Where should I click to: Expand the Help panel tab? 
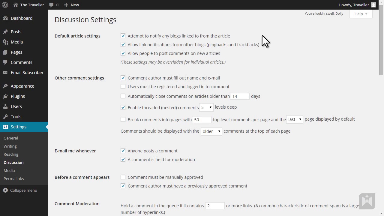click(361, 14)
